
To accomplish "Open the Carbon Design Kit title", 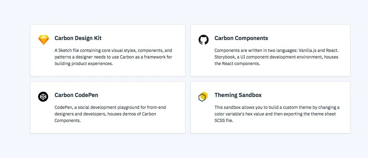I will coord(78,38).
